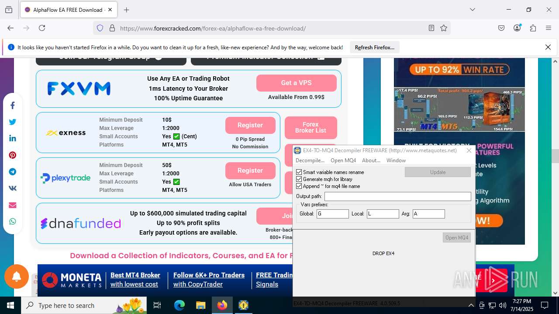Share page on VK sidebar icon
This screenshot has width=559, height=314.
(x=12, y=188)
